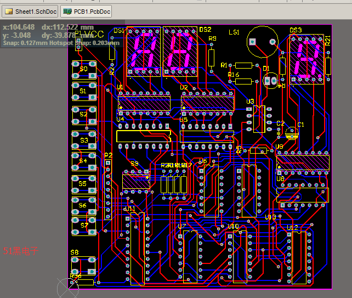352x298 pixels.
Task: Select the R9 resistor footprint
Action: (211, 58)
